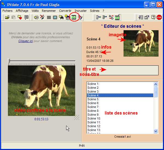This screenshot has height=150, width=164.
Task: Click the video screen display icon
Action: 55,18
